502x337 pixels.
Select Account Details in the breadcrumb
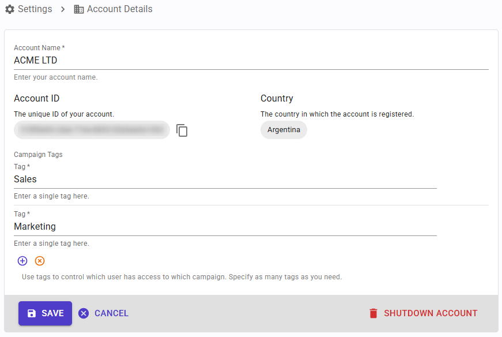(120, 9)
